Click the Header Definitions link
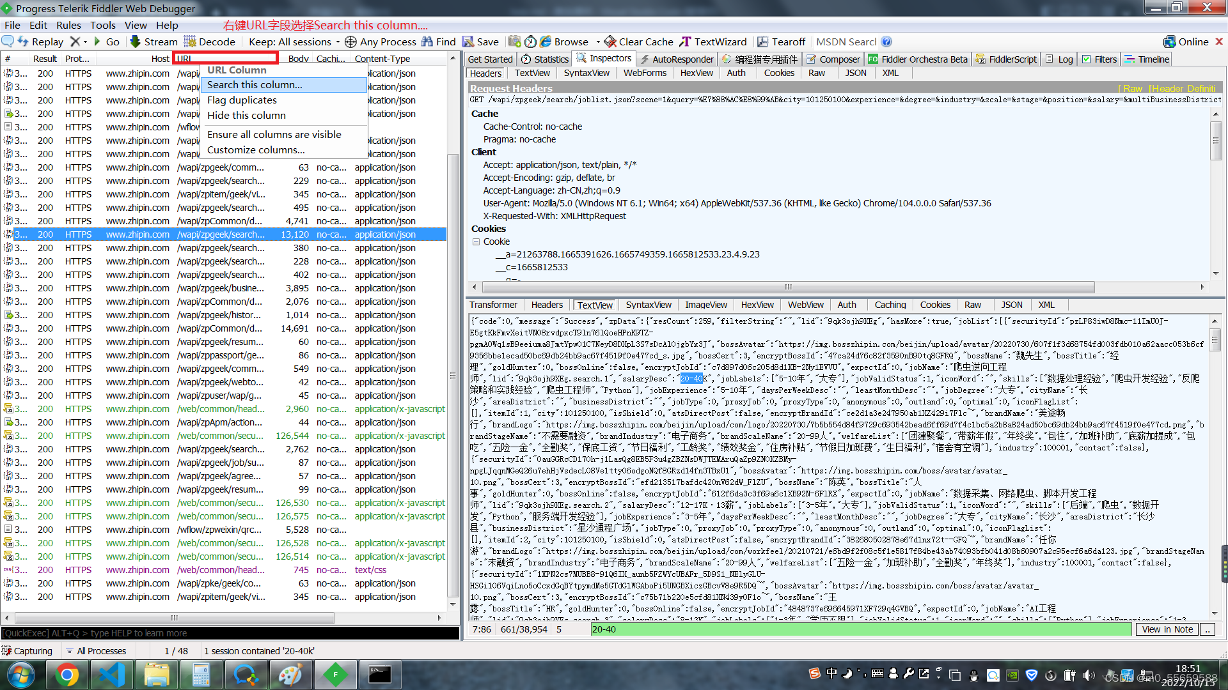1228x690 pixels. [x=1183, y=88]
